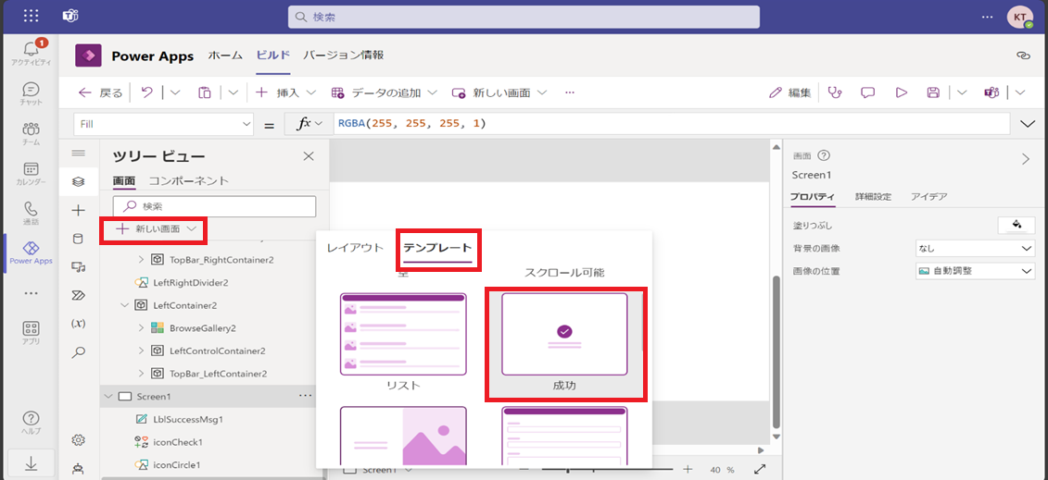Click the paste clipboard icon
This screenshot has height=480, width=1048.
click(x=205, y=92)
